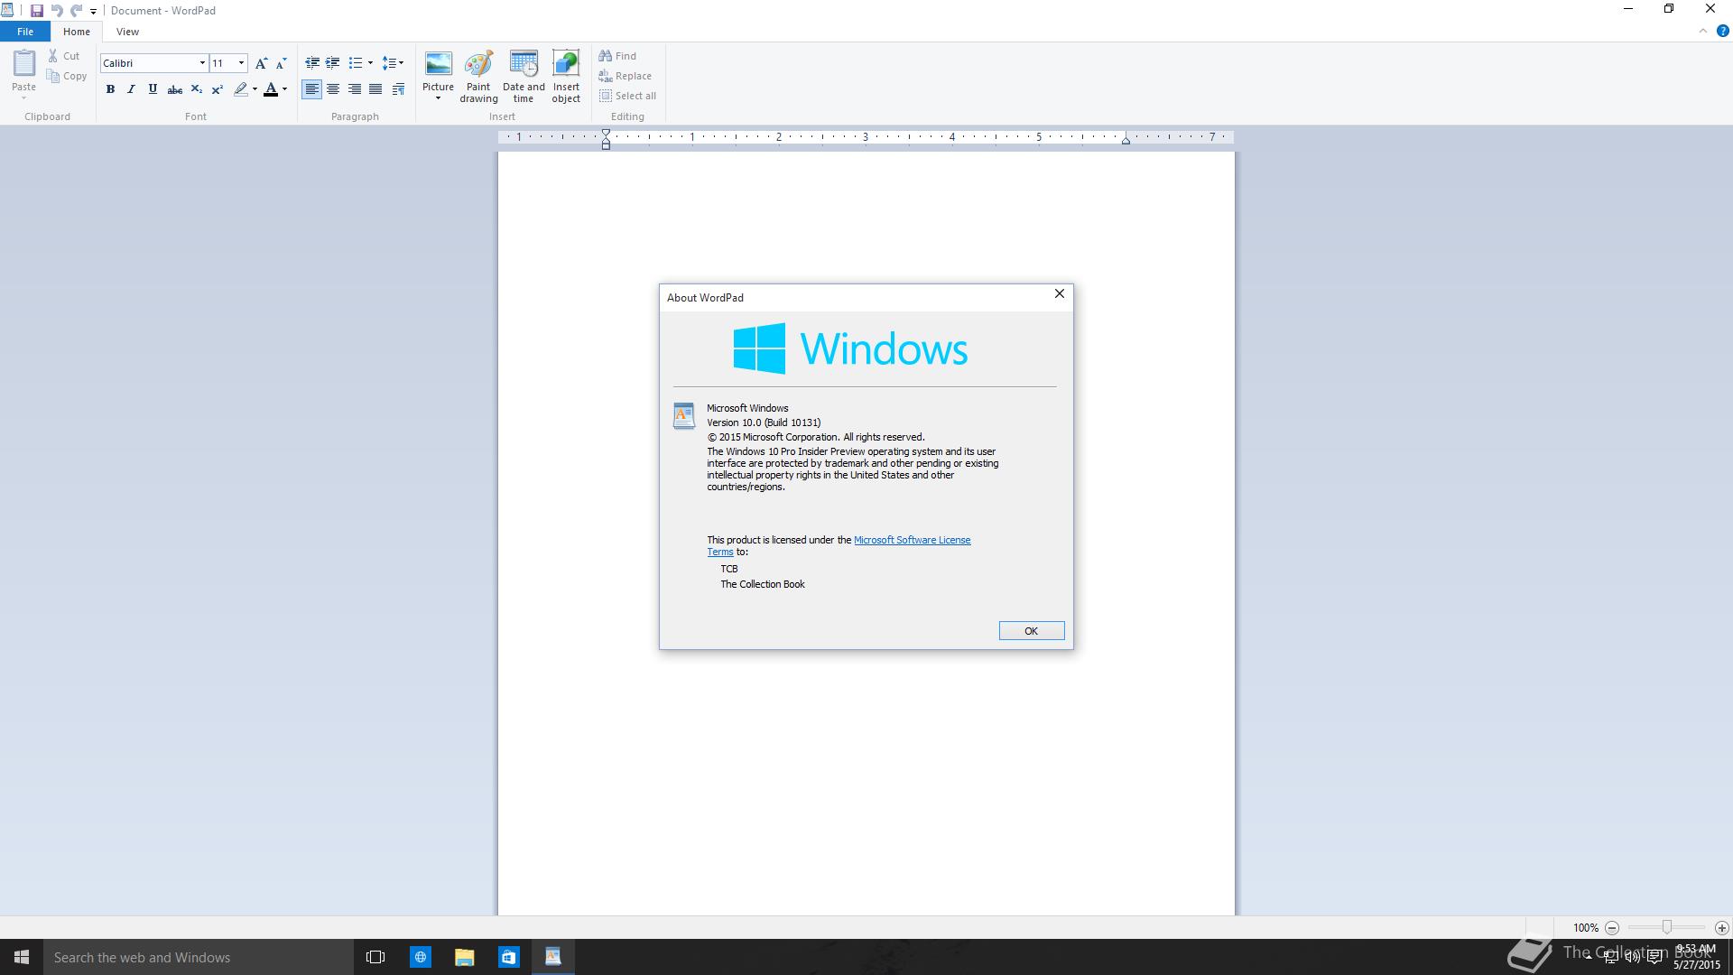The height and width of the screenshot is (975, 1733).
Task: Open the File menu tab
Action: point(25,32)
